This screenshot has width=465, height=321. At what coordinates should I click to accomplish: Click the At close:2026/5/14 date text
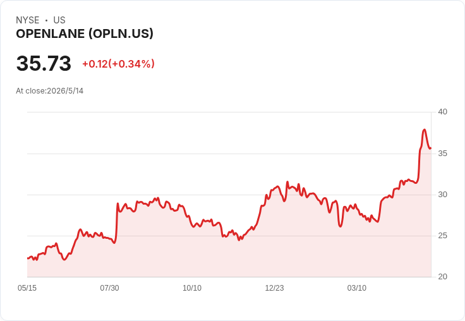49,91
